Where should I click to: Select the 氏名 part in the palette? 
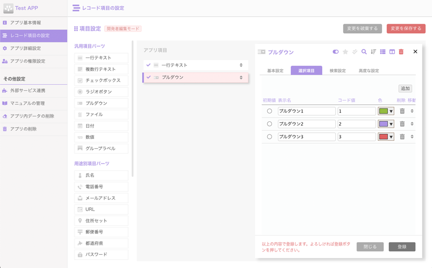[101, 175]
